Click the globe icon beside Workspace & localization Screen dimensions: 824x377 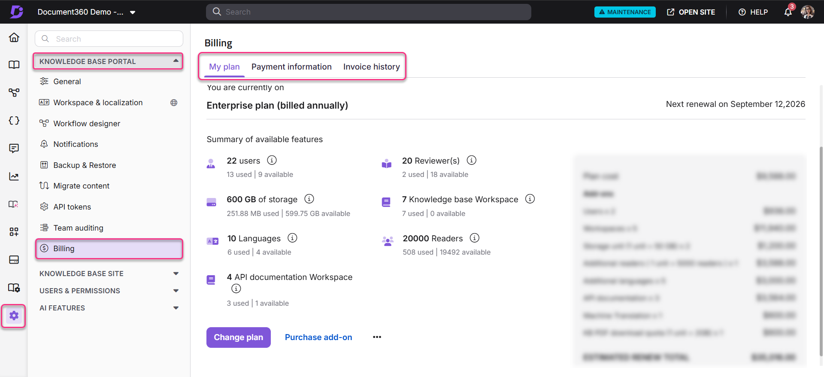coord(174,103)
